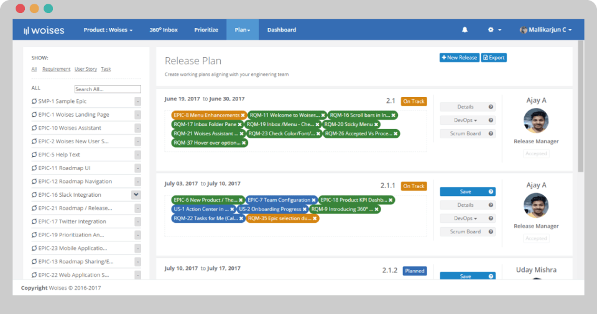597x314 pixels.
Task: Remove RQM-35 Epic selection tag with x
Action: (315, 218)
